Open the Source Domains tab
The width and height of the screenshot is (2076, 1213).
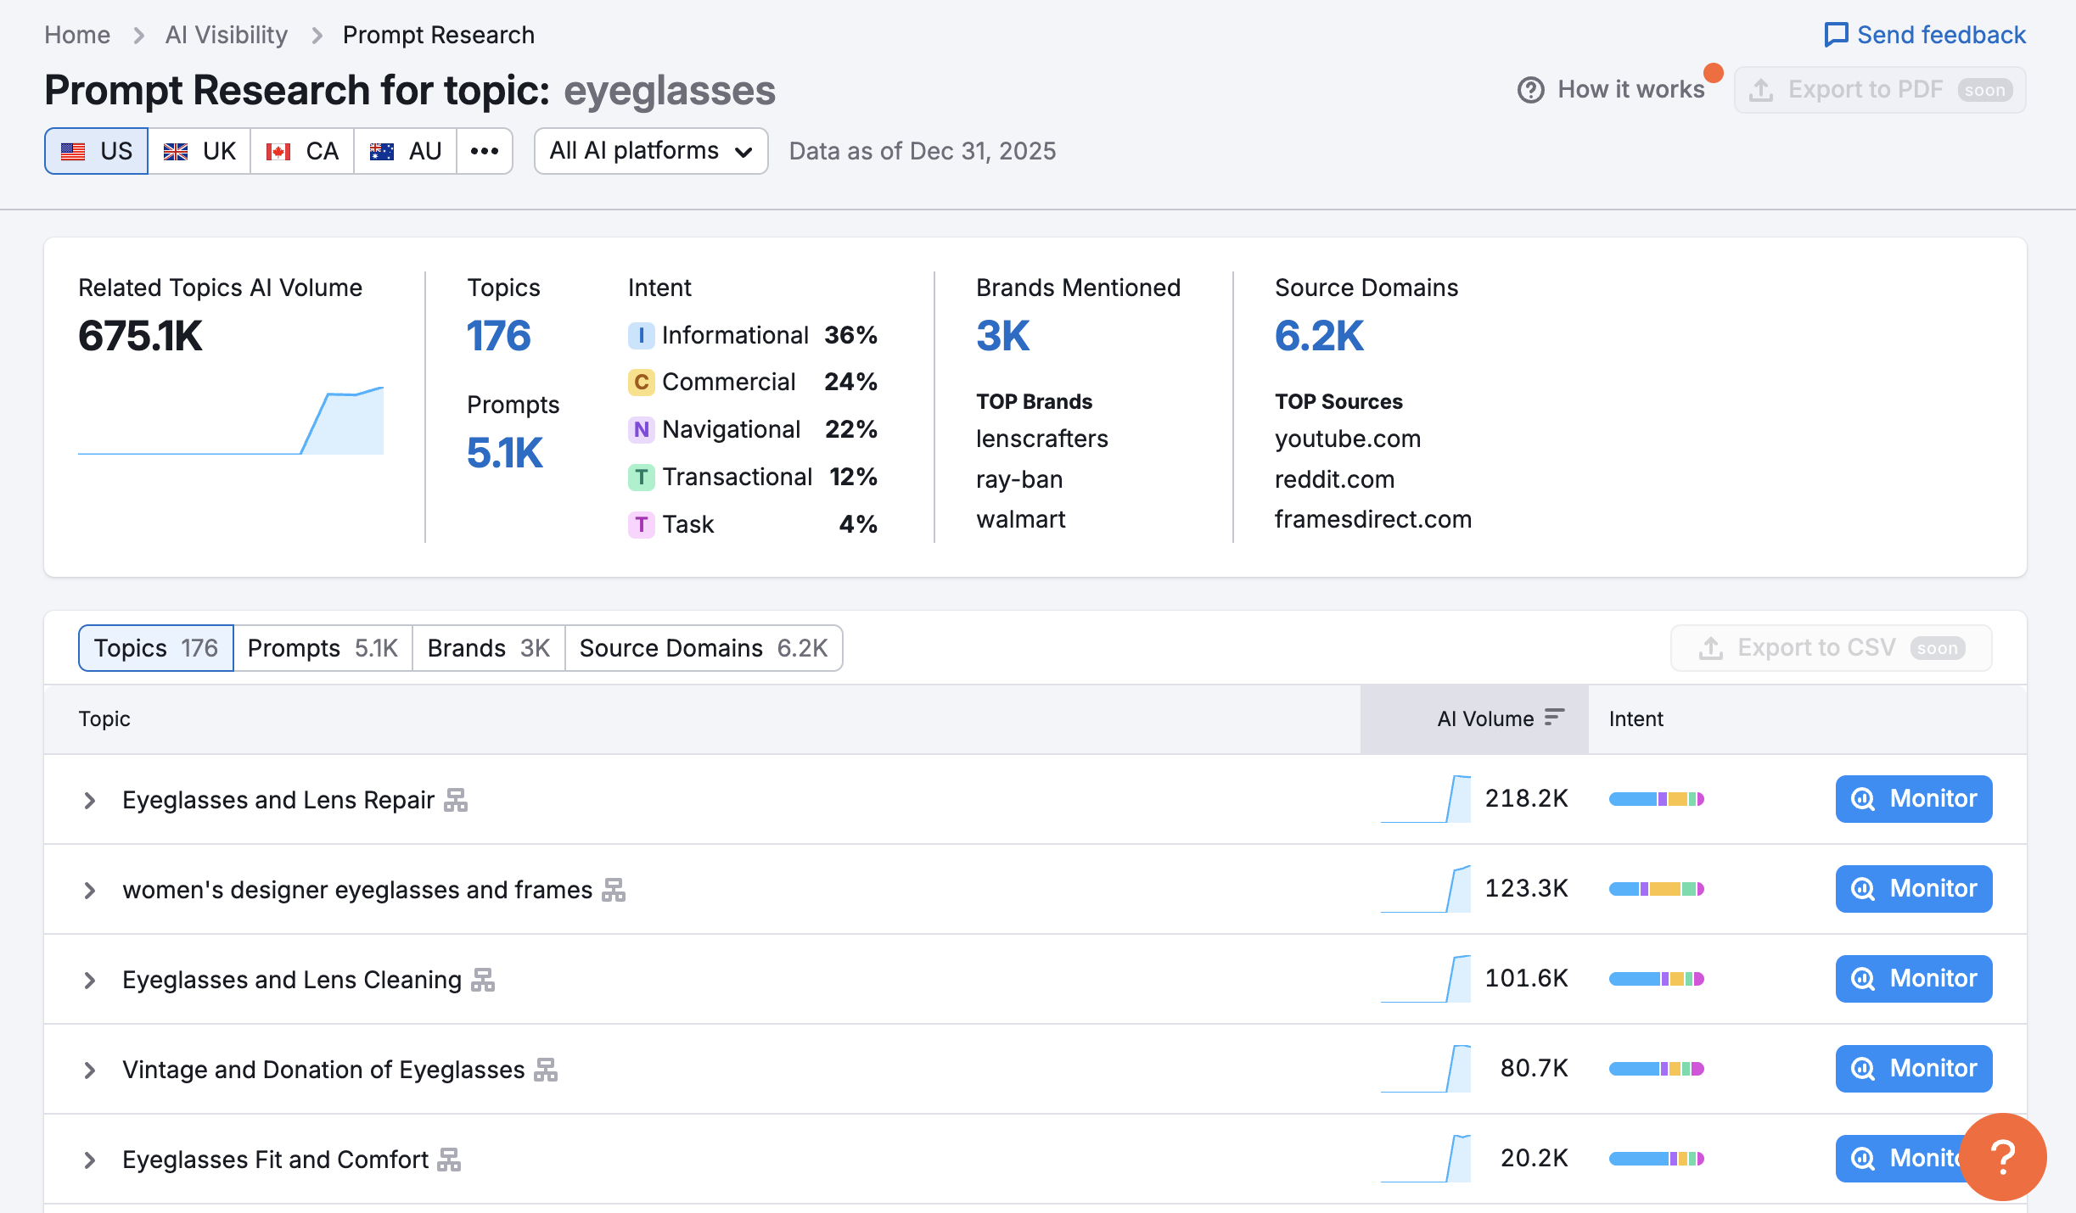pos(703,648)
